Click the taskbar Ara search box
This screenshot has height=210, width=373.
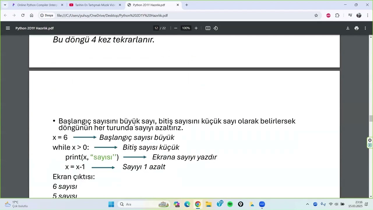(144, 204)
